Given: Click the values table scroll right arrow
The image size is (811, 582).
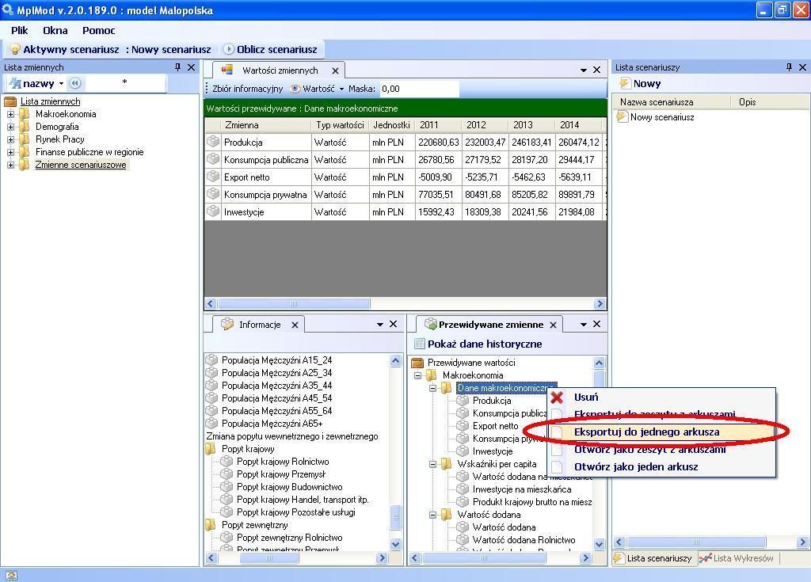Looking at the screenshot, I should click(x=600, y=304).
